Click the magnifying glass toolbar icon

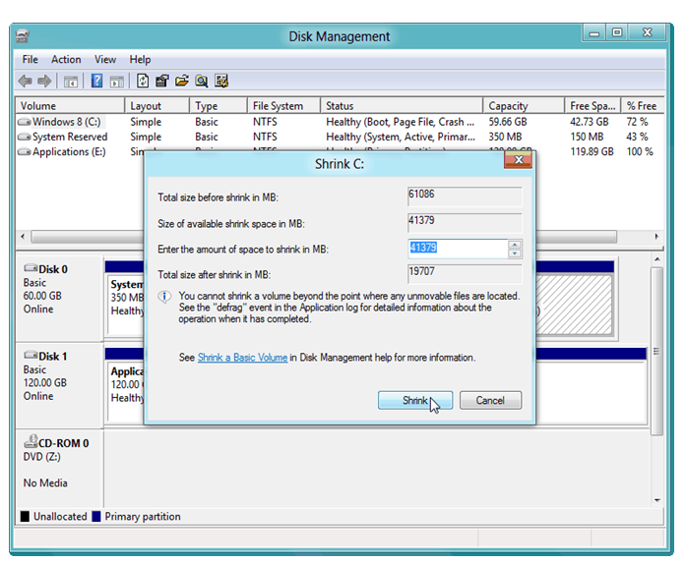202,82
